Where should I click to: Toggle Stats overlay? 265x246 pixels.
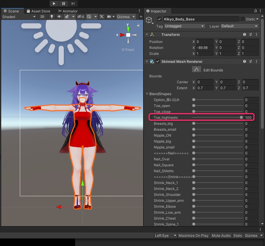coord(237,236)
